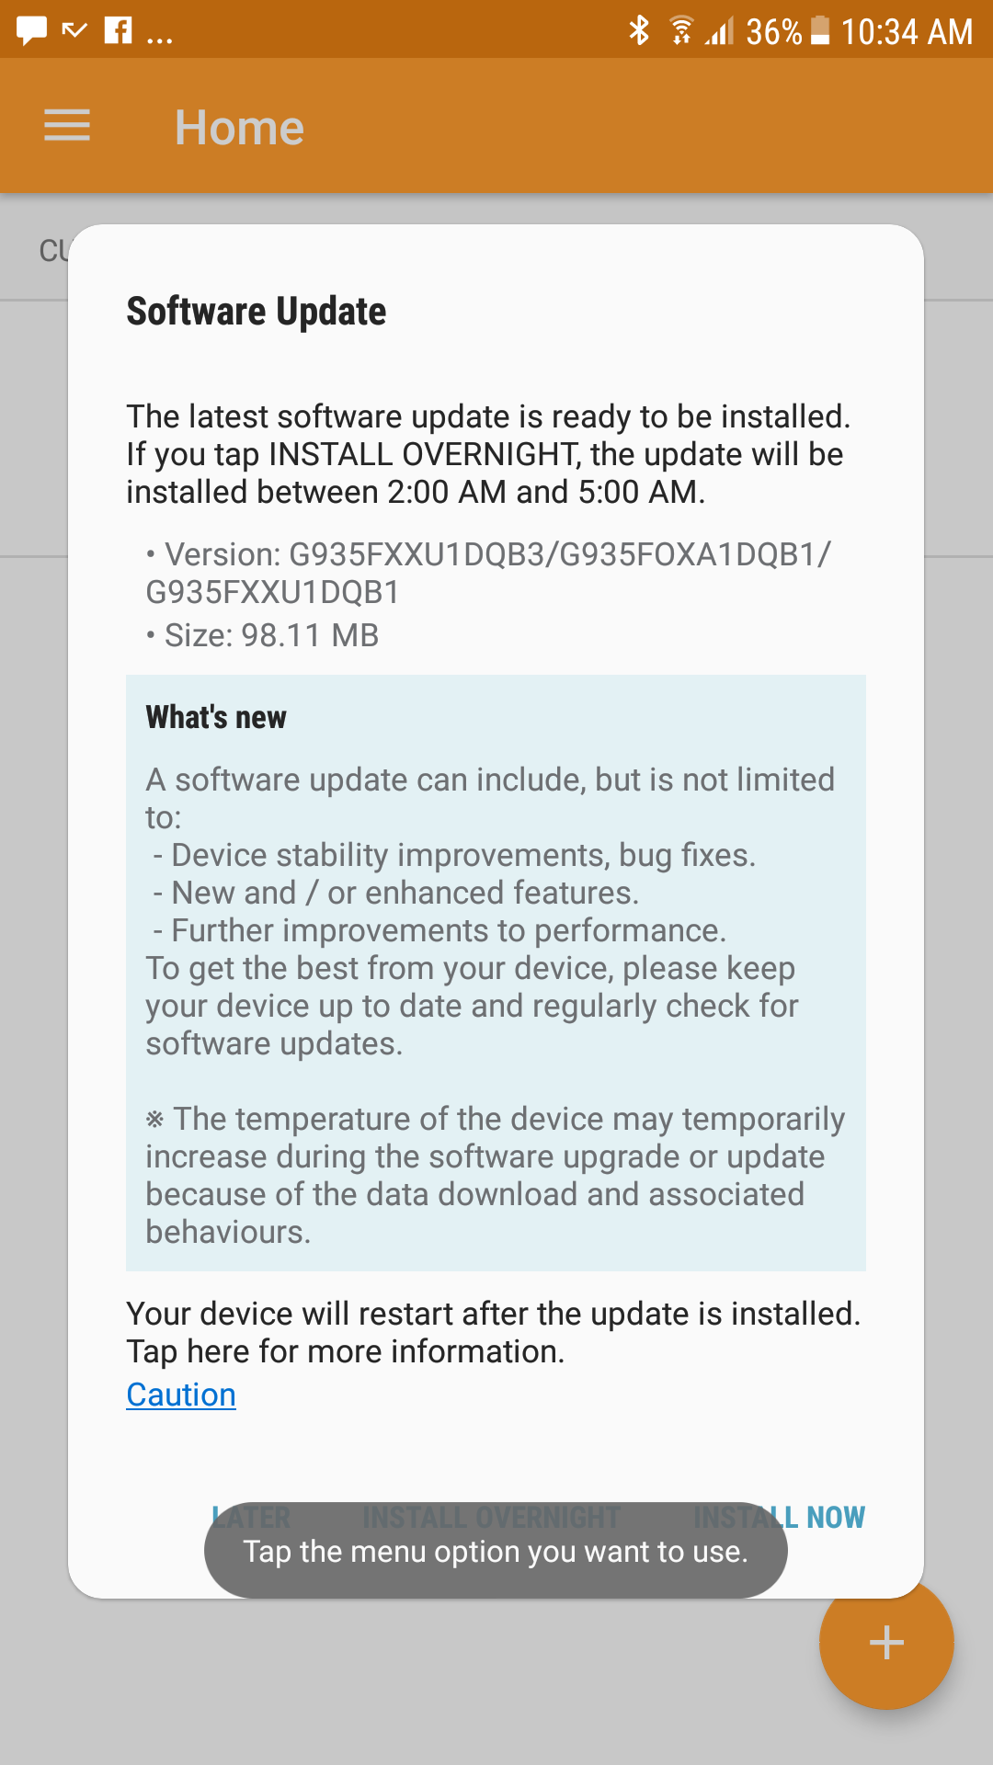
Task: Tap the orange plus floating button
Action: [886, 1642]
